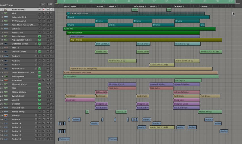Jump to the Verse 2 marker
The width and height of the screenshot is (242, 144).
point(112,6)
